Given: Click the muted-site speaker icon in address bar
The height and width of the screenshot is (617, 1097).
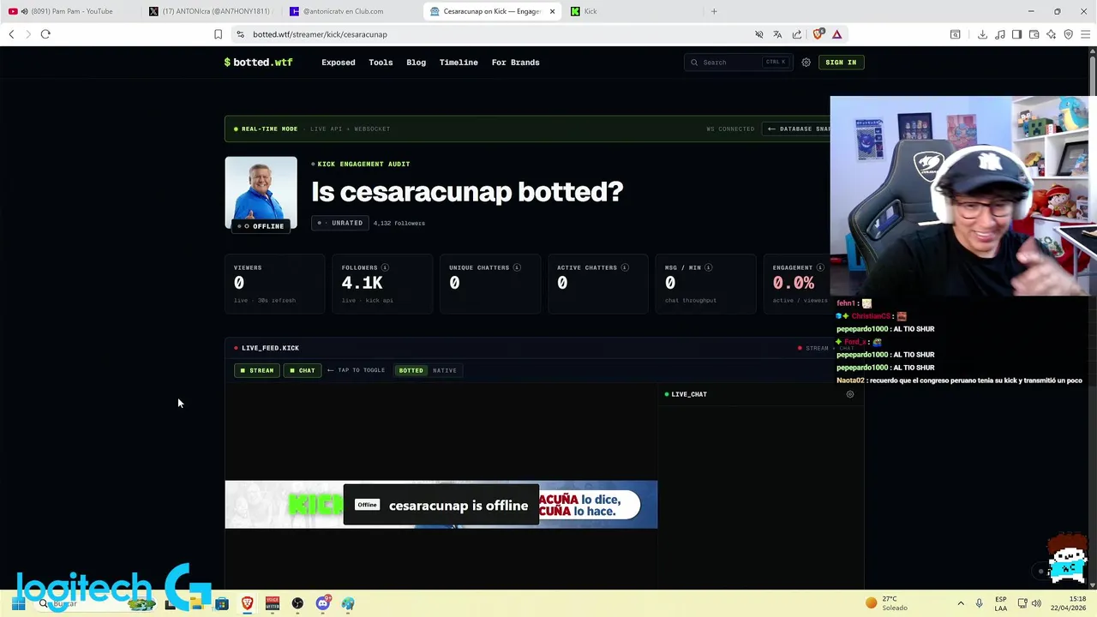Looking at the screenshot, I should point(758,34).
